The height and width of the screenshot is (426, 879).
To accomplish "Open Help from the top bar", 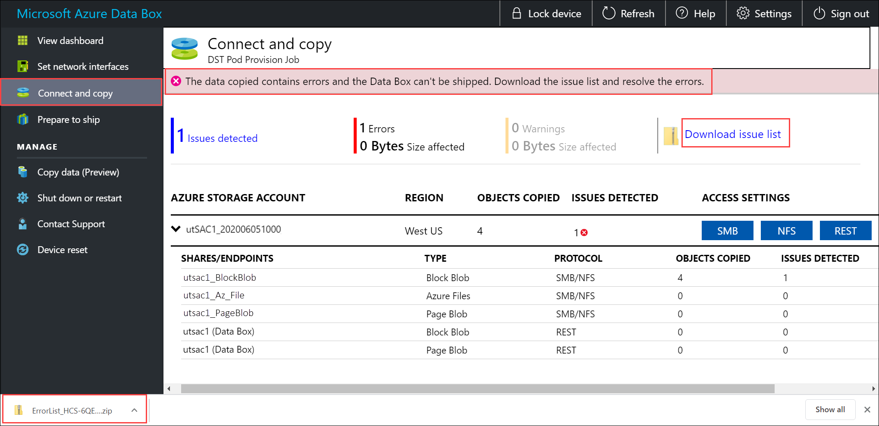I will 695,13.
